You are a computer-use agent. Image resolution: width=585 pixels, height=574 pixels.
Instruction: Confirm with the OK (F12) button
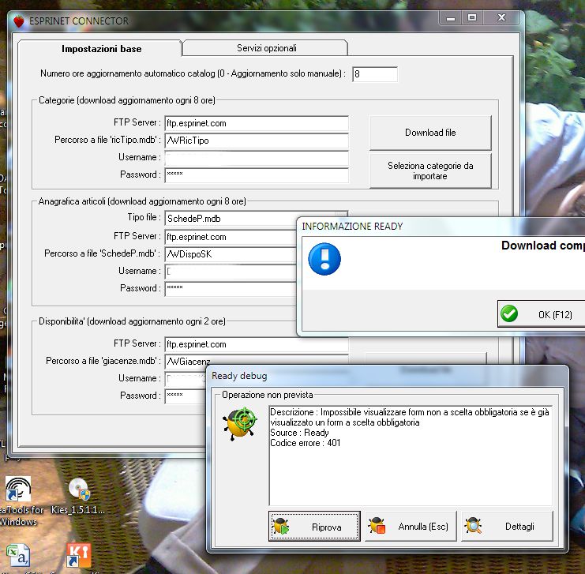pos(541,314)
